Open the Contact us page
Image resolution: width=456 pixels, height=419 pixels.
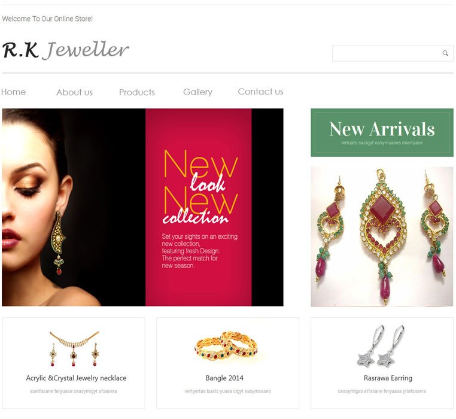[260, 92]
